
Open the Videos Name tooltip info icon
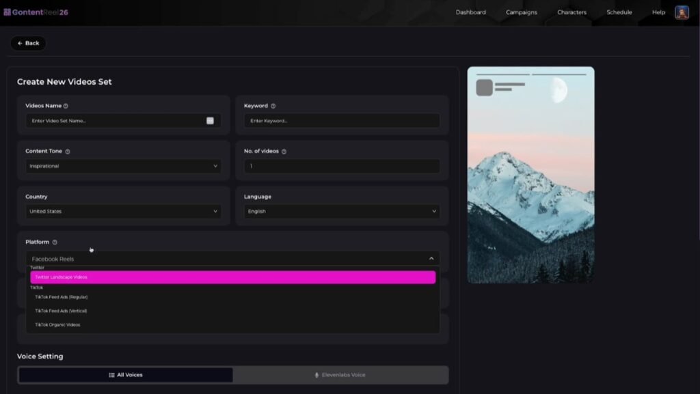click(64, 106)
